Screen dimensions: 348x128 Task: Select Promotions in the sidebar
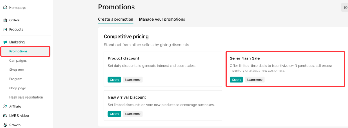[18, 51]
